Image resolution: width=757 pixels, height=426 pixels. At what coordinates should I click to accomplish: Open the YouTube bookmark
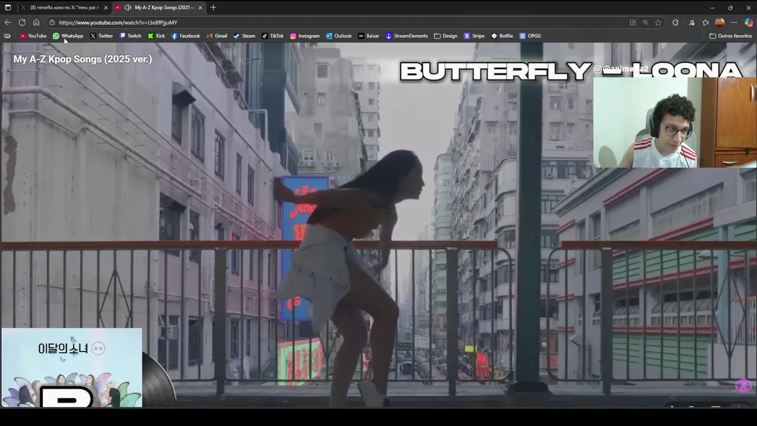pos(33,36)
